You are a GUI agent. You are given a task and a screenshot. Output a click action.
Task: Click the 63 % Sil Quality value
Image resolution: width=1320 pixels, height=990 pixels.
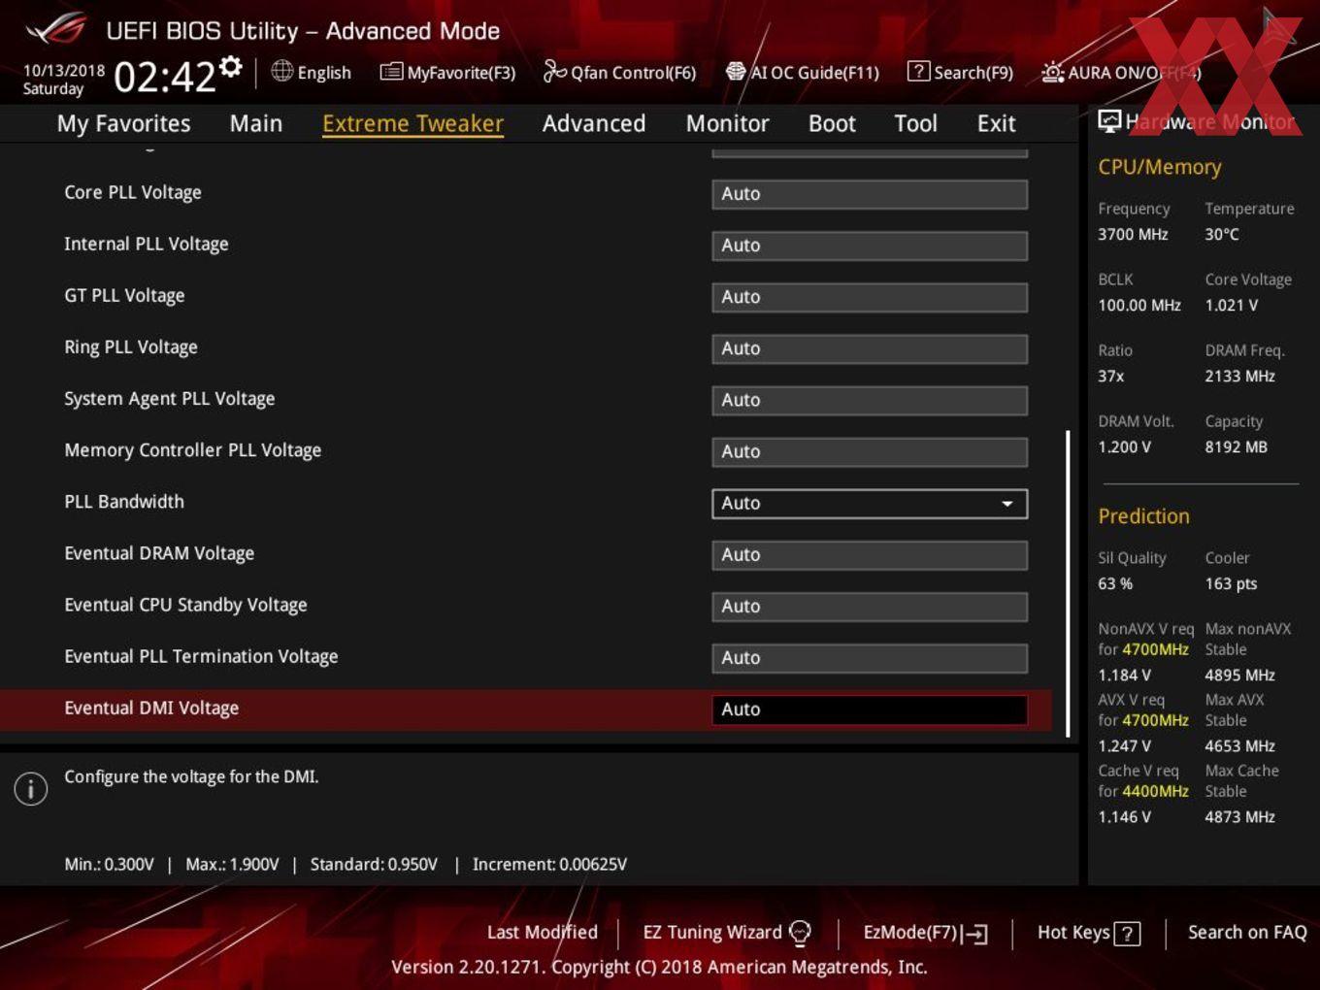(1115, 583)
